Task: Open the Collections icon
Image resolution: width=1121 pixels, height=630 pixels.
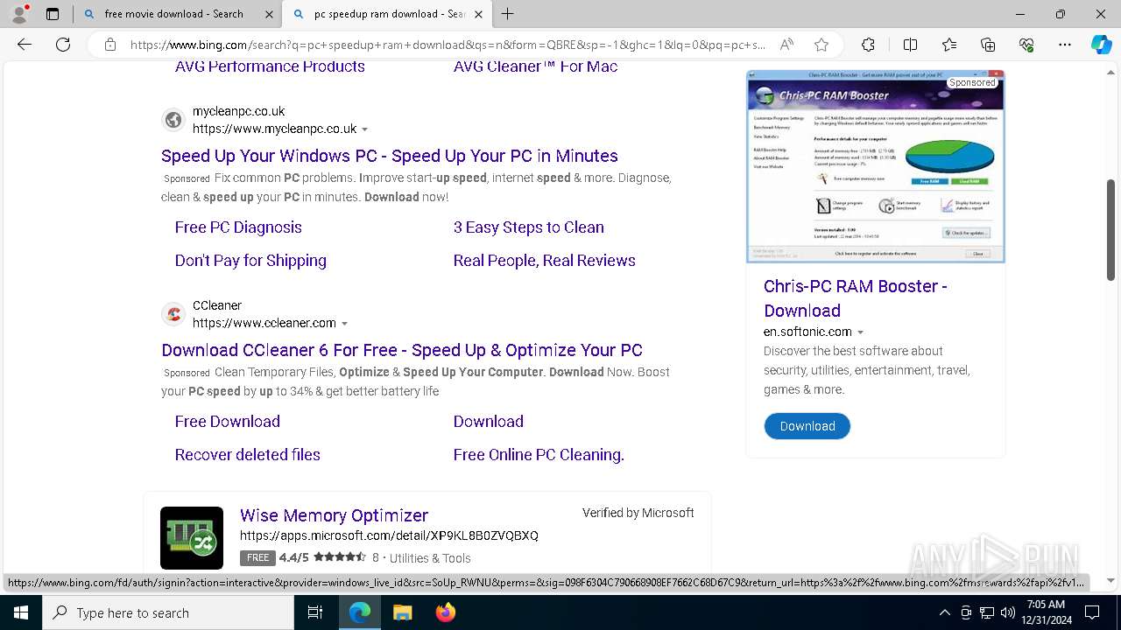Action: pyautogui.click(x=988, y=45)
